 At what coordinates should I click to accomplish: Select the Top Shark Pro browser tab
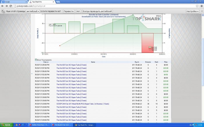(x=41, y=2)
